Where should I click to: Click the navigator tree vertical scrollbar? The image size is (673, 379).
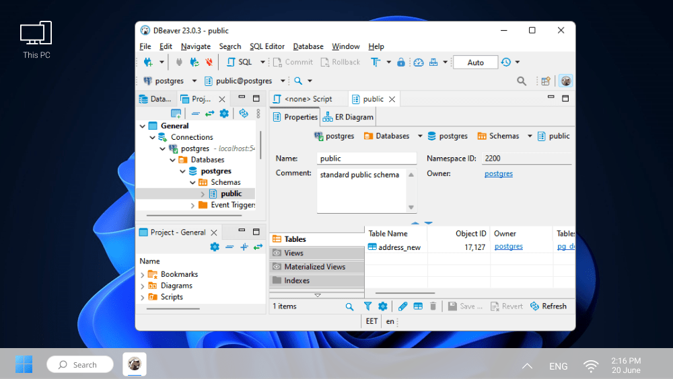click(x=260, y=145)
